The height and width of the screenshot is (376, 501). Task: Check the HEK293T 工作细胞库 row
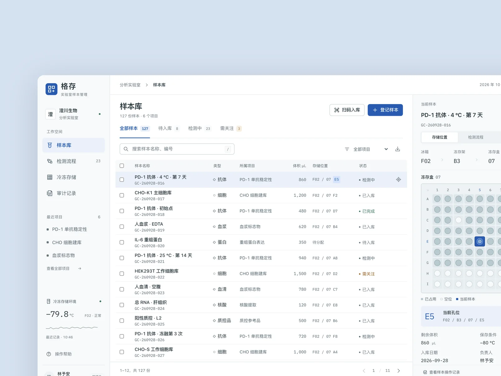122,274
